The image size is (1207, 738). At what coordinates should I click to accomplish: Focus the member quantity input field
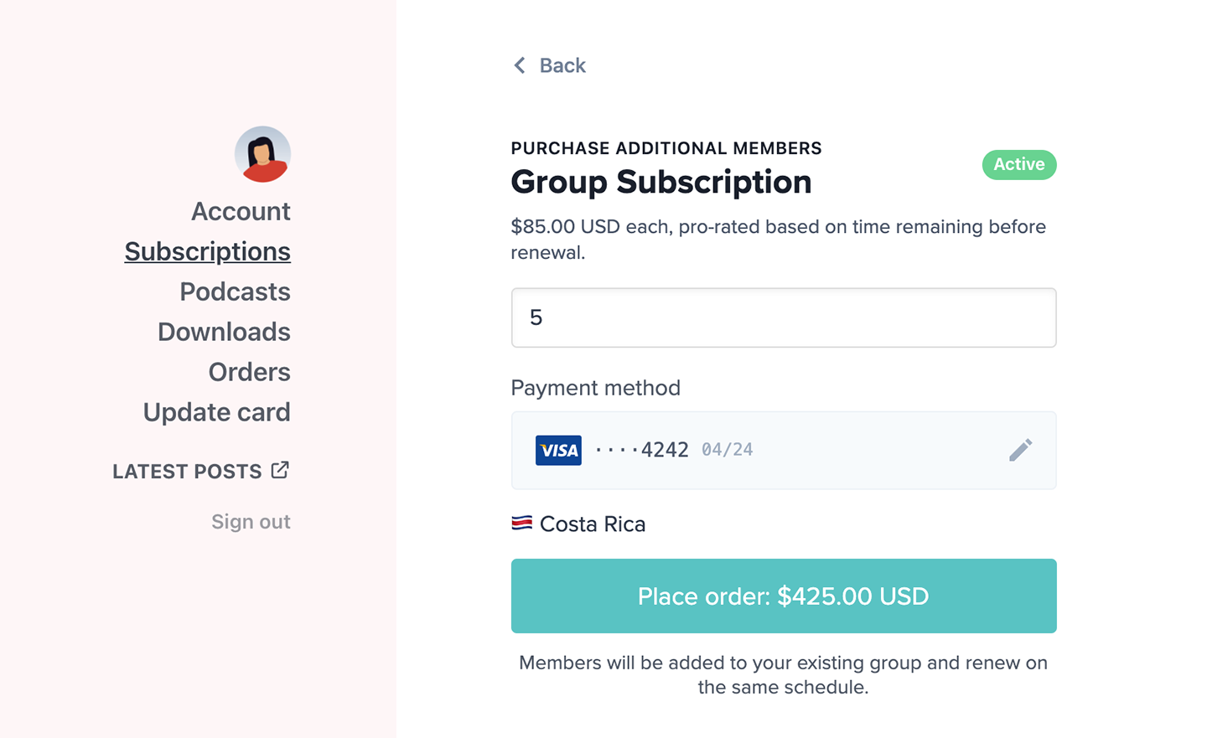coord(784,317)
